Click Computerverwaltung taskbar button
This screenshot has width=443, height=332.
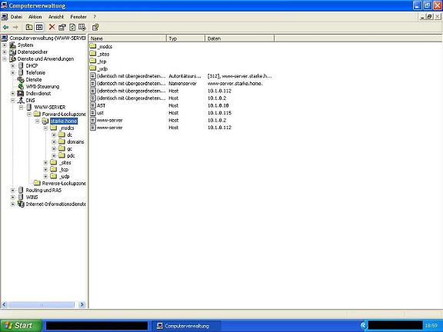[x=186, y=326]
